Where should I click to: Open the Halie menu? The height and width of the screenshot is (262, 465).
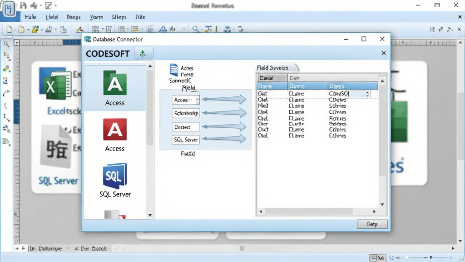(x=30, y=17)
